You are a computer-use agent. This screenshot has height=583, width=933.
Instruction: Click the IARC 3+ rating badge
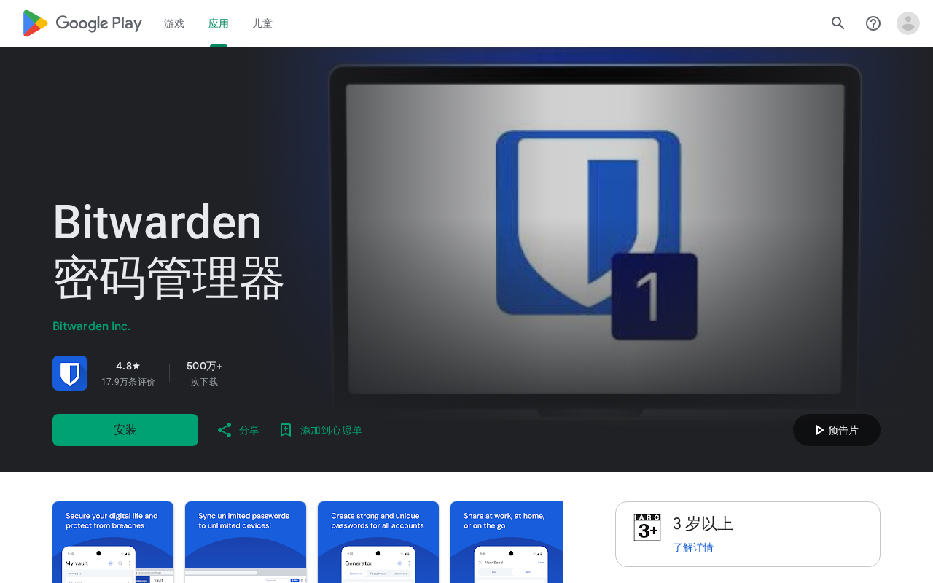pos(647,528)
